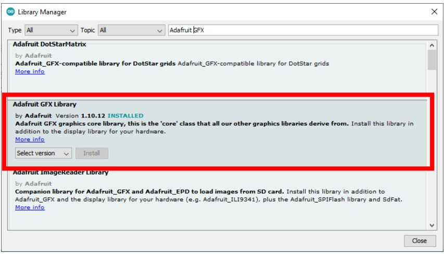
Task: Click the library list scrollbar thumb
Action: click(x=432, y=60)
